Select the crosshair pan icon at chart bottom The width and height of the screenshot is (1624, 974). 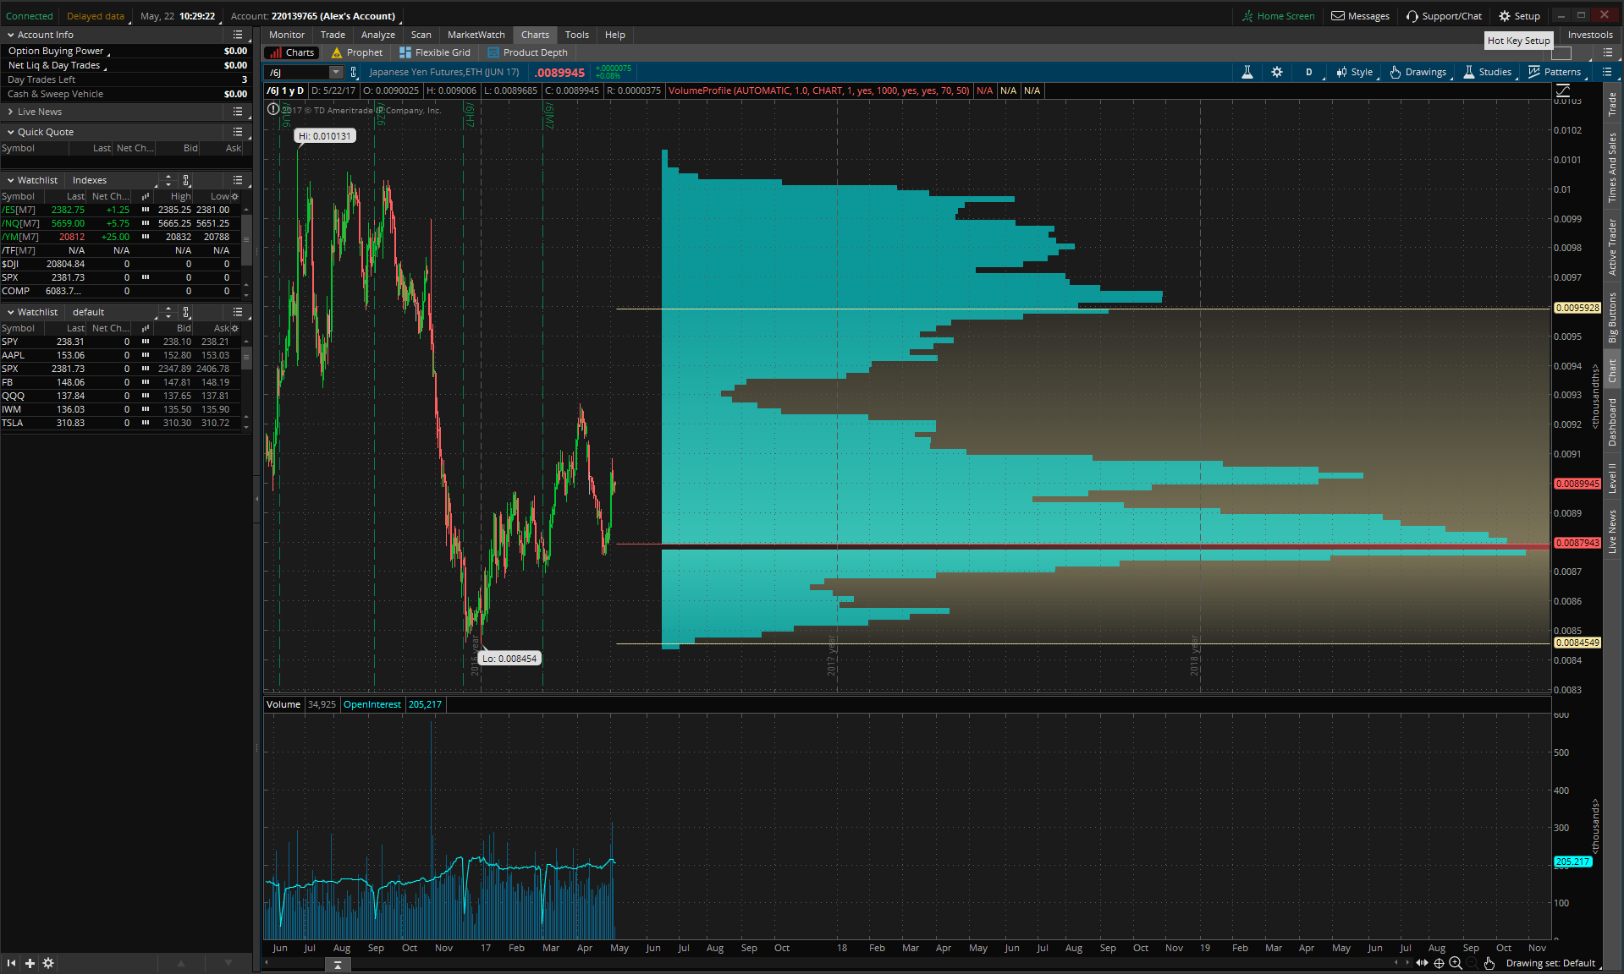coord(1439,963)
